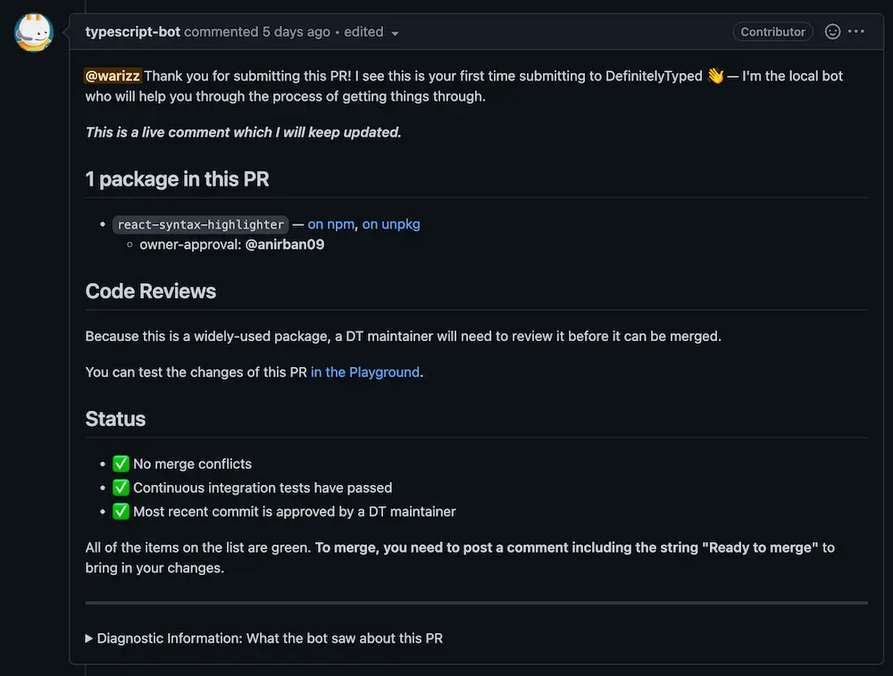The width and height of the screenshot is (893, 676).
Task: Select 'Because this is a widely-used package' sentence
Action: [404, 336]
